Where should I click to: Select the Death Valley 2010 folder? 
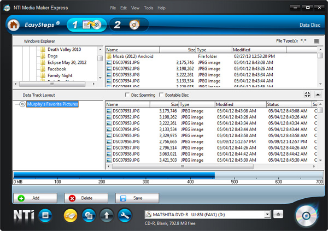(x=64, y=50)
